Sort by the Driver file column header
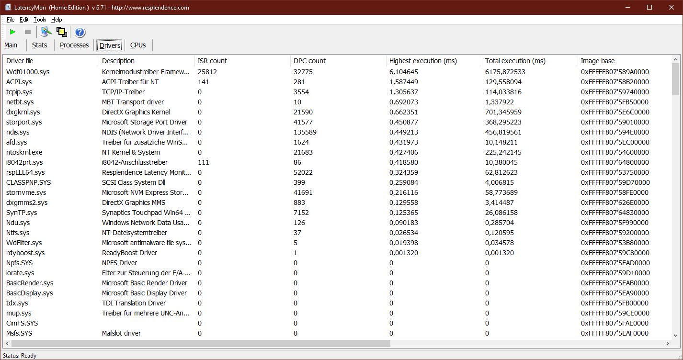The image size is (683, 360). point(51,61)
